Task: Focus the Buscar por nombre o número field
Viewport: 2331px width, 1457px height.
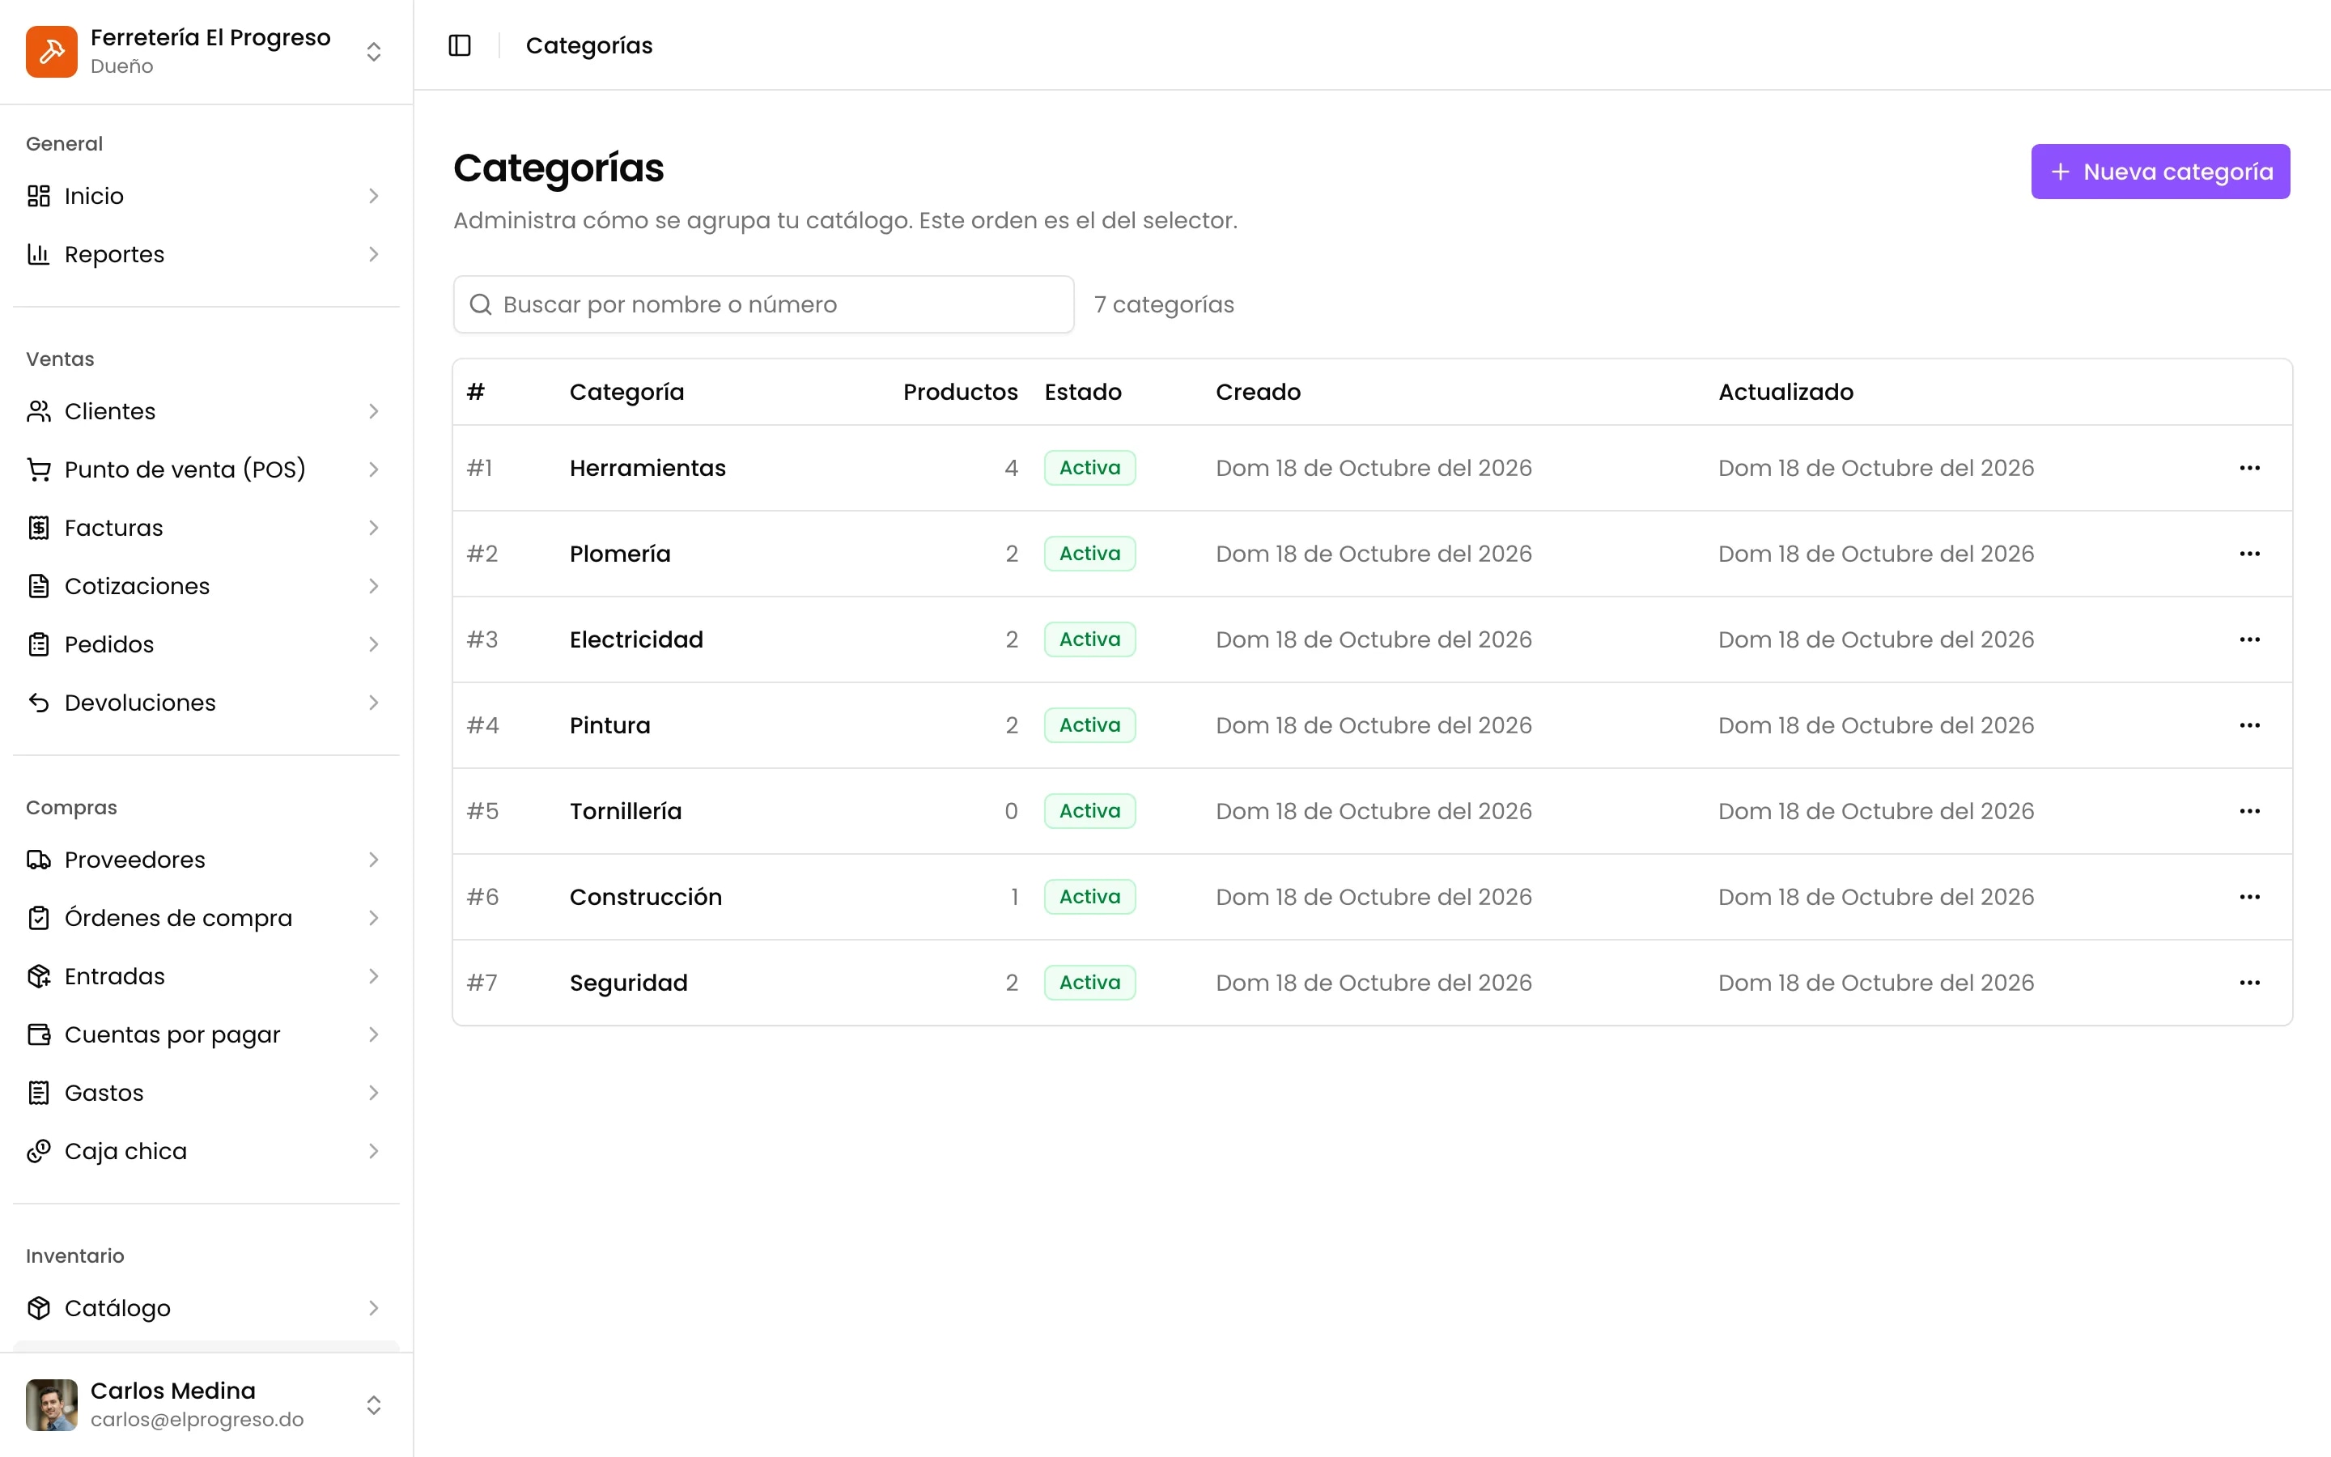Action: pyautogui.click(x=763, y=304)
